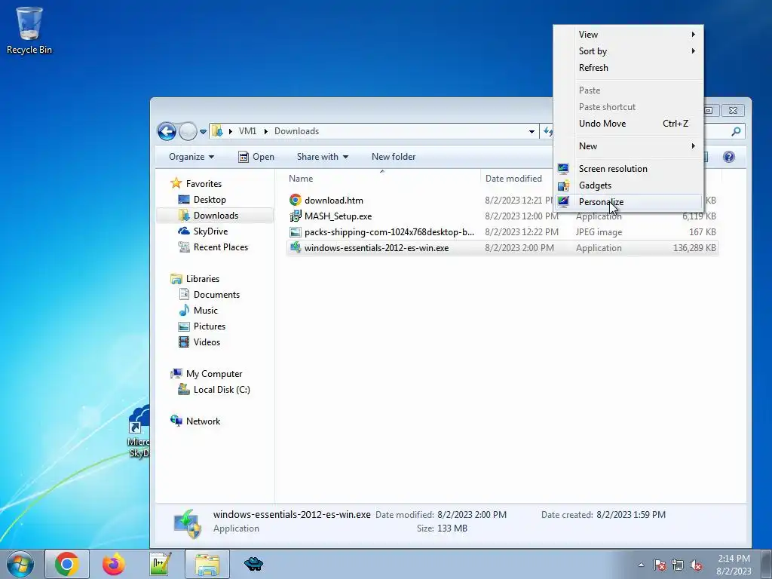This screenshot has height=579, width=772.
Task: Click the VM1 breadcrumb in address bar
Action: [247, 131]
